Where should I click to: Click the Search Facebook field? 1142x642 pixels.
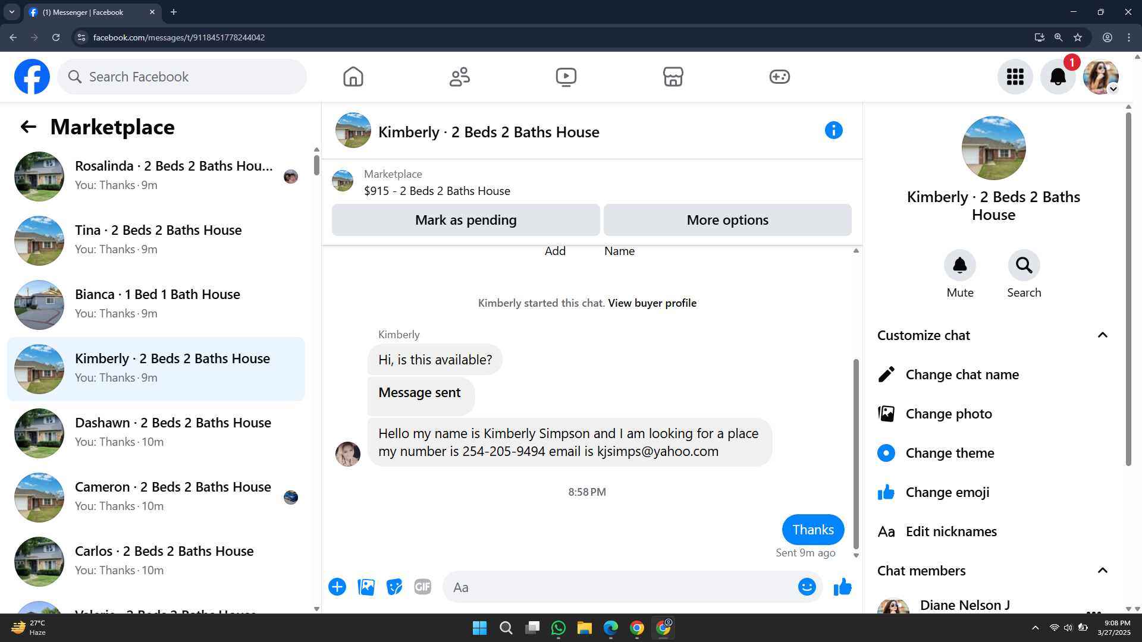pyautogui.click(x=182, y=77)
